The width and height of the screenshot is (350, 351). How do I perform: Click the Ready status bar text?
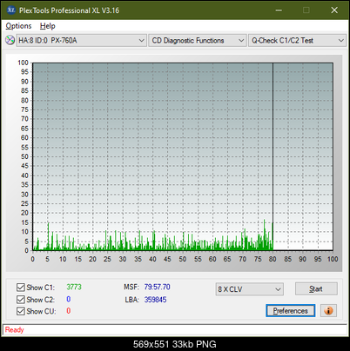point(14,329)
